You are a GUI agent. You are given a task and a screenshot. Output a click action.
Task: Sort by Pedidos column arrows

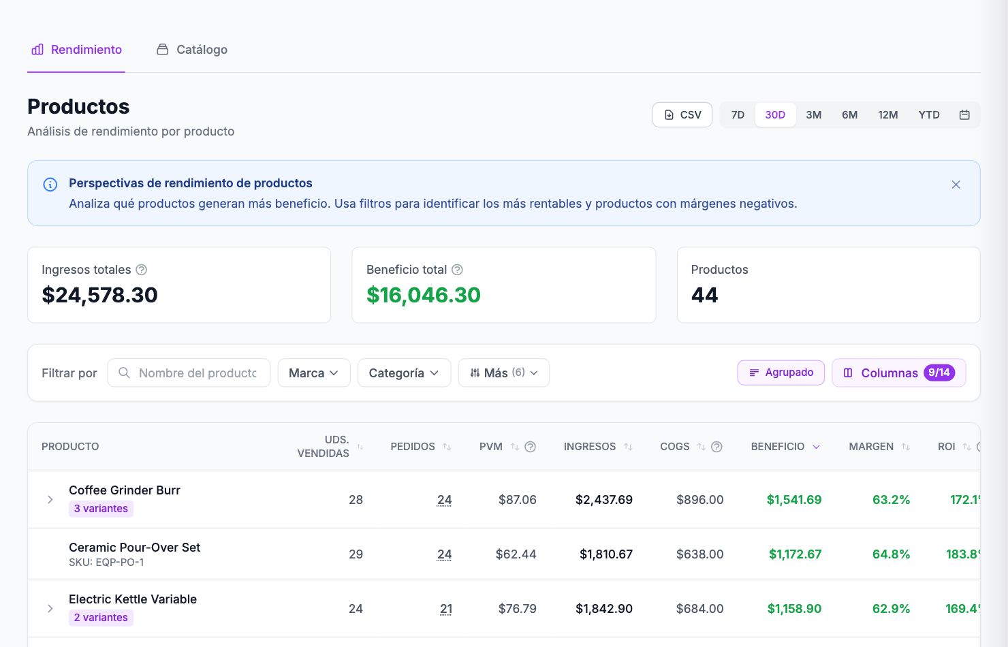click(447, 447)
